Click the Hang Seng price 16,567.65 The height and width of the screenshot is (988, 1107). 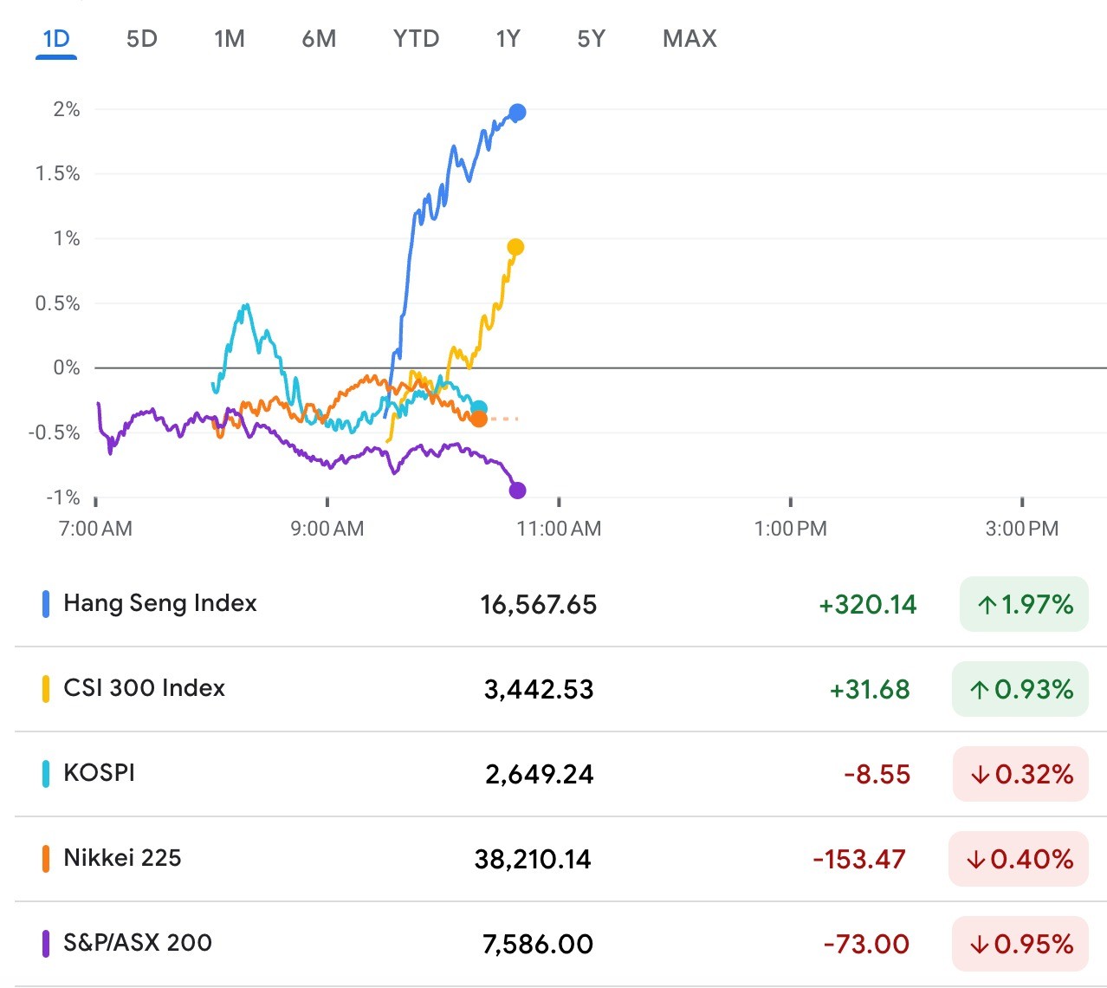(539, 605)
